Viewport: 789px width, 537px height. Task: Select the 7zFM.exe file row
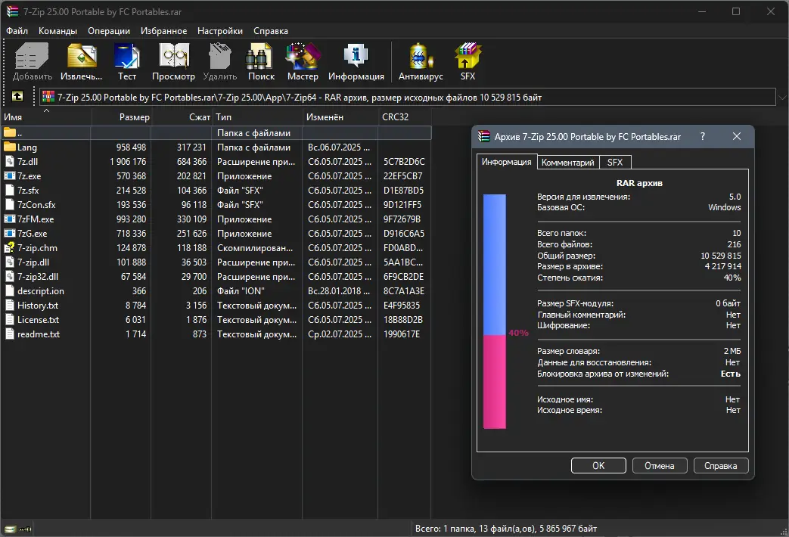pyautogui.click(x=36, y=219)
